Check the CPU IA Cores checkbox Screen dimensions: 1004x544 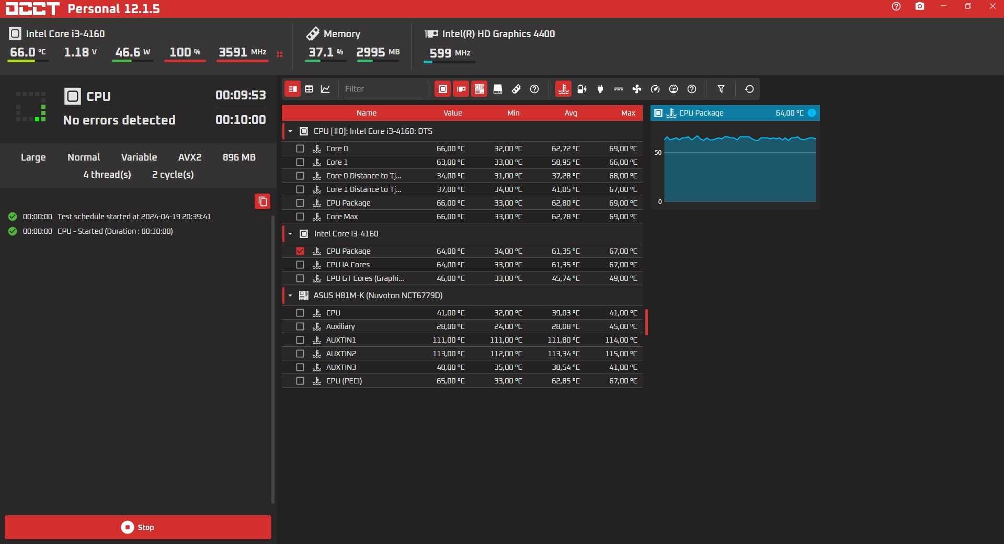(300, 265)
